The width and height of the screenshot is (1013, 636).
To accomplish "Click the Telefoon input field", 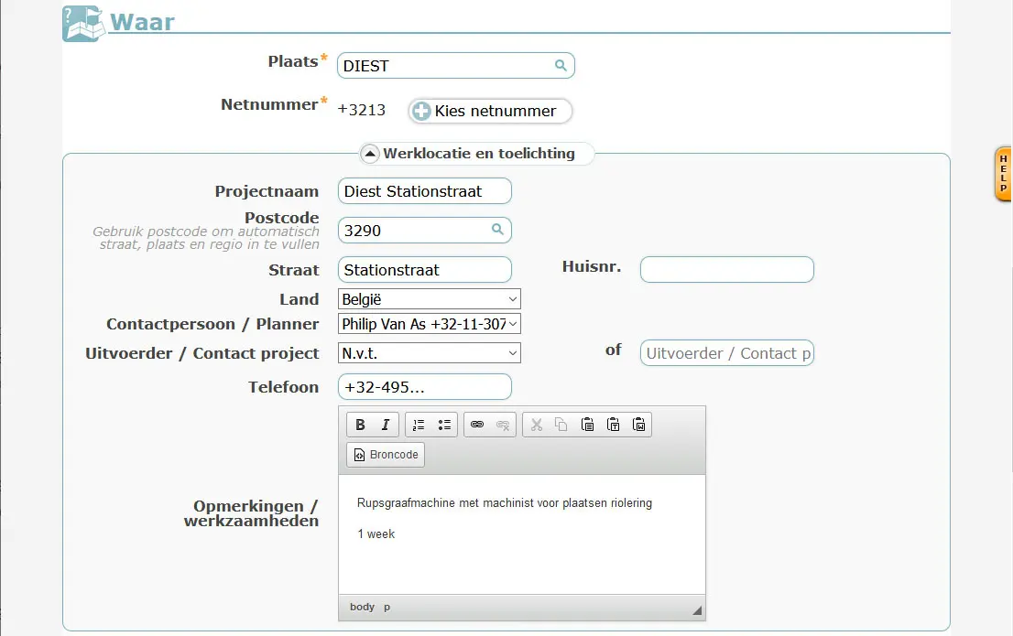I will click(x=424, y=387).
